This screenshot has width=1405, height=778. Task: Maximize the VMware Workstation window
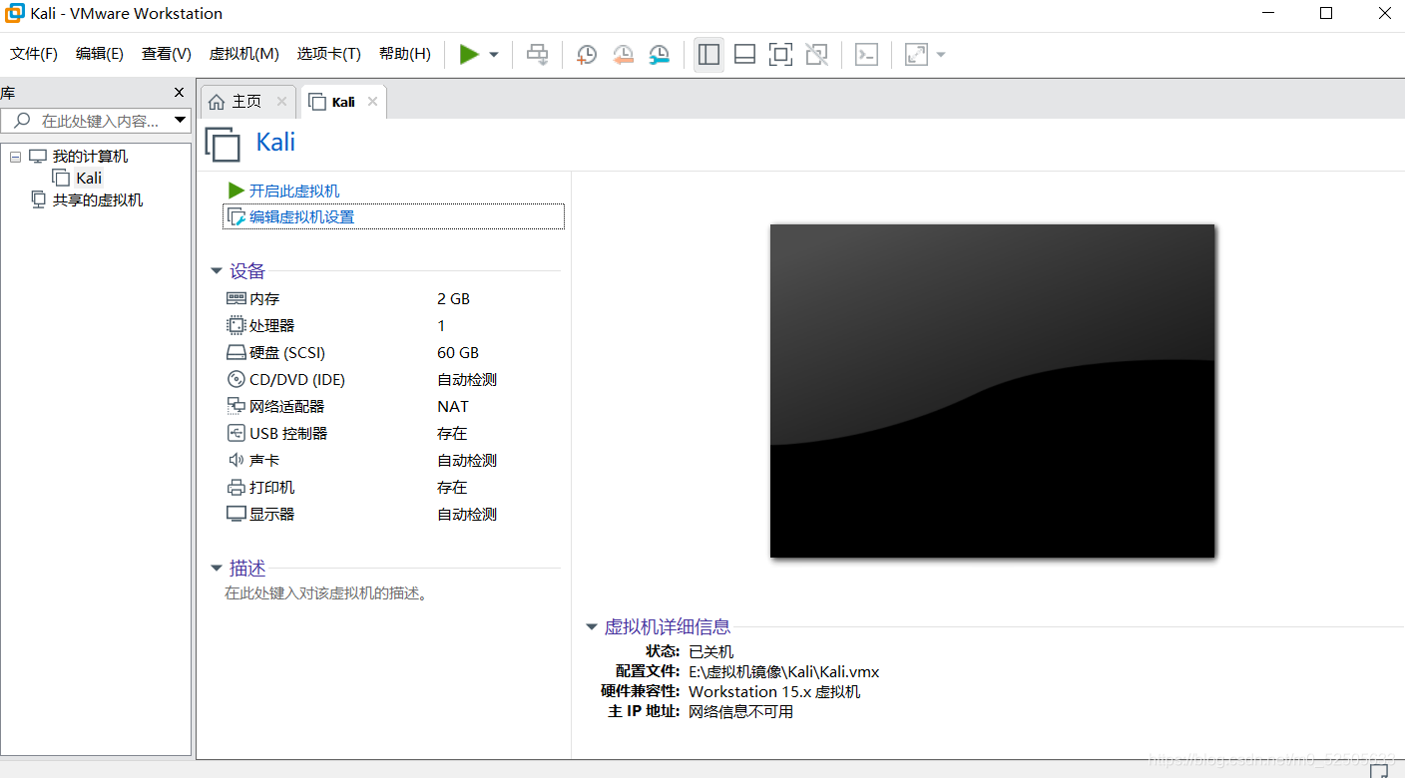[1326, 13]
